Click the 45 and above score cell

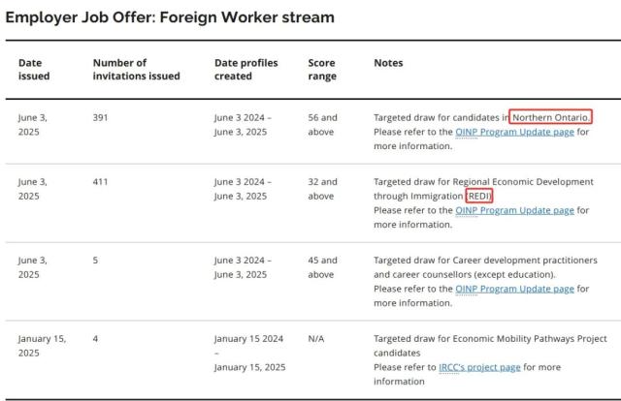(x=323, y=266)
